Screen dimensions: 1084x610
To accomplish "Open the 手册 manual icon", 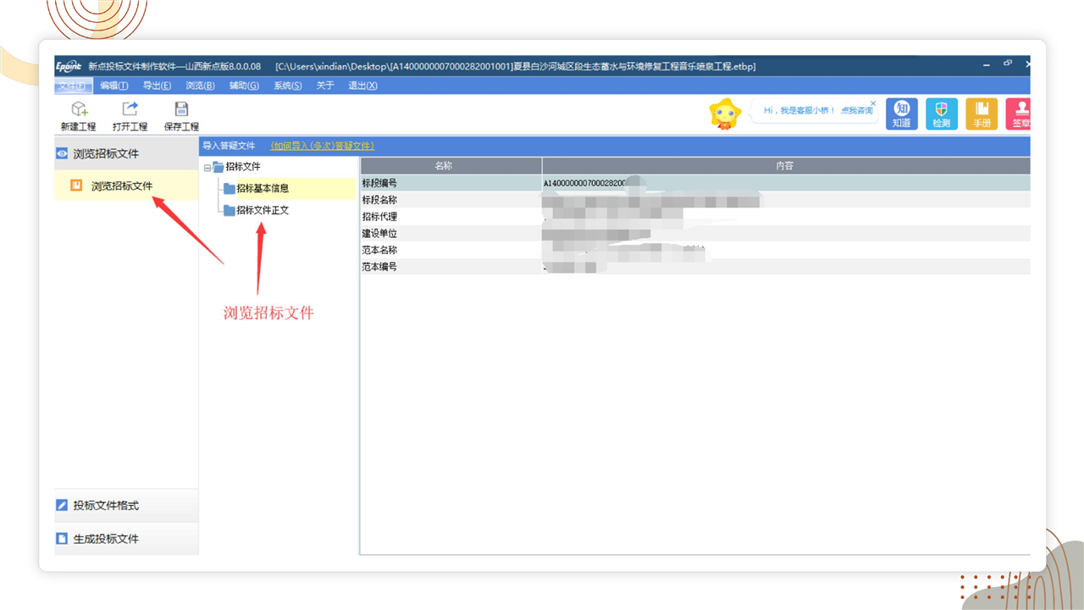I will coord(982,114).
